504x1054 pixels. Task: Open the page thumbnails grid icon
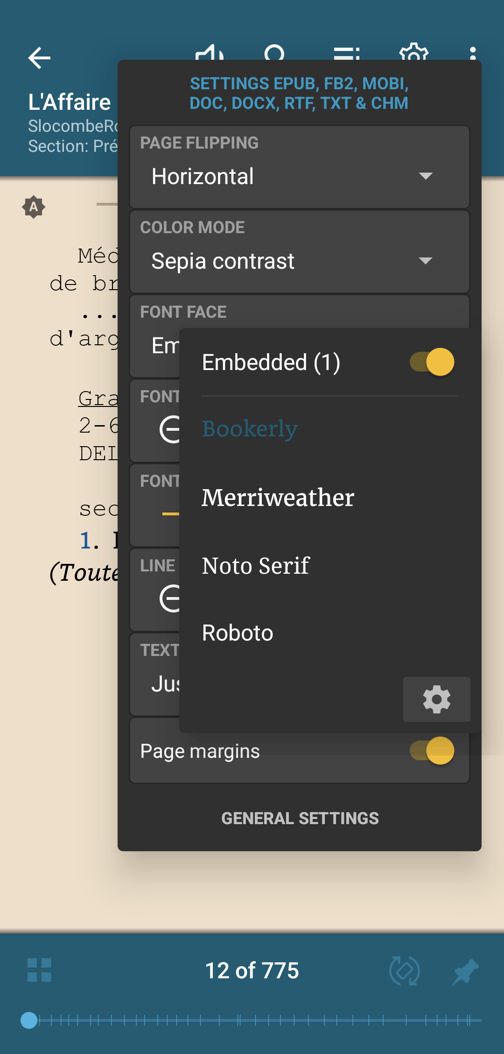(x=39, y=970)
